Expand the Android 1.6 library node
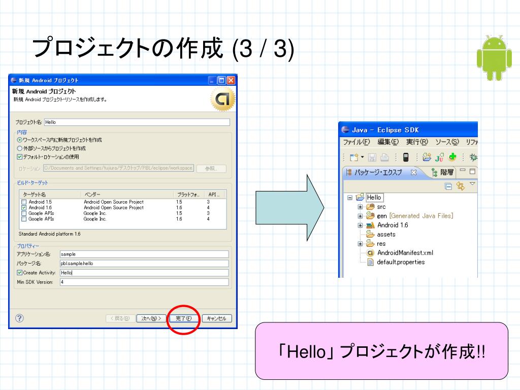Screen dimensions: 520x390 pyautogui.click(x=360, y=225)
